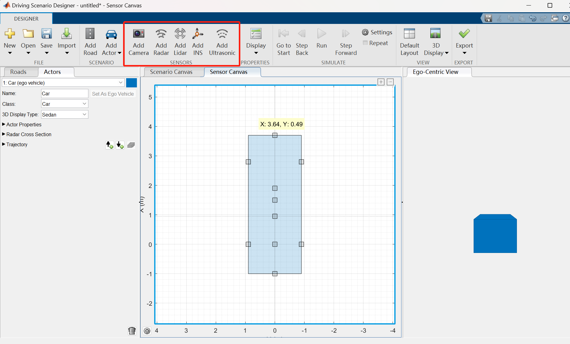
Task: Click the front-center sensor mount point
Action: pos(275,135)
